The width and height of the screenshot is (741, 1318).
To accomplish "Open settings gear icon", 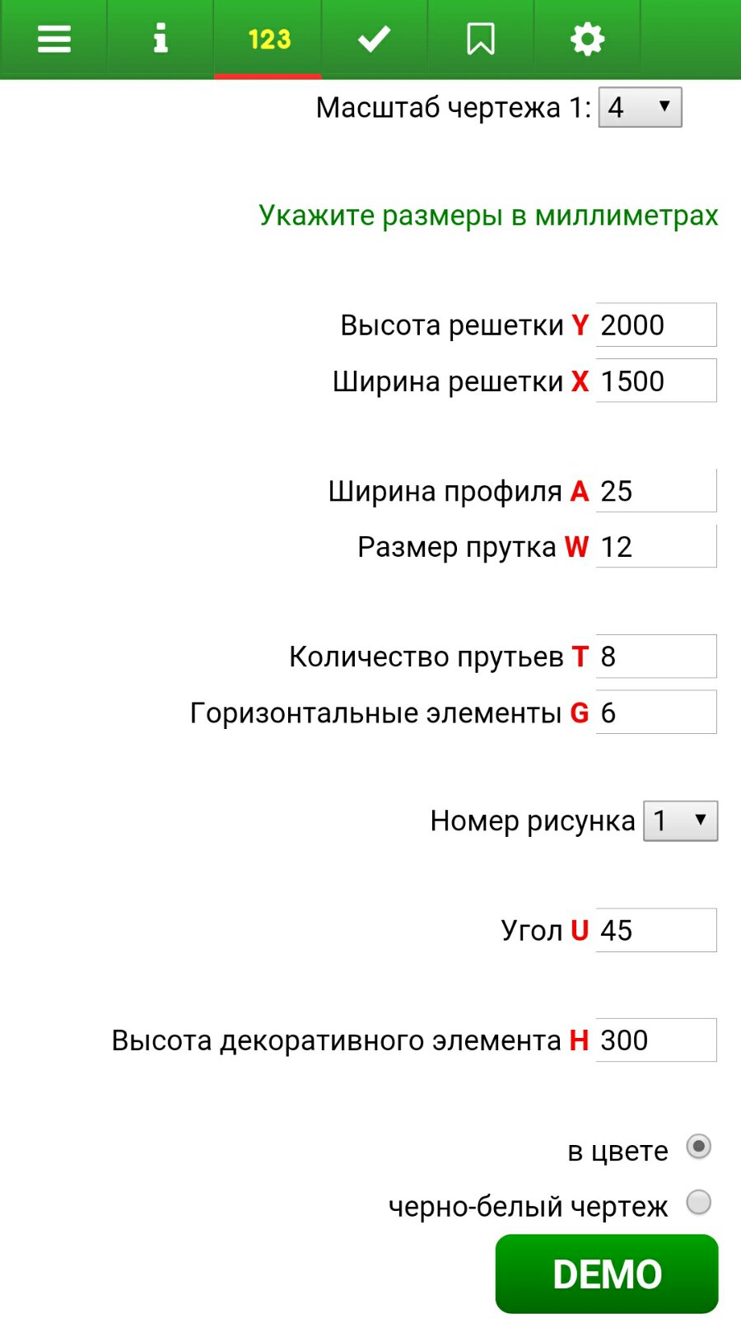I will point(587,39).
